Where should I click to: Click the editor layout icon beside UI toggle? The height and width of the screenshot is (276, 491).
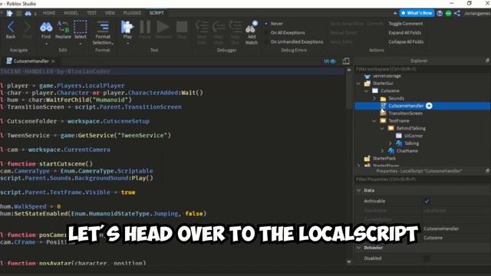(346, 61)
